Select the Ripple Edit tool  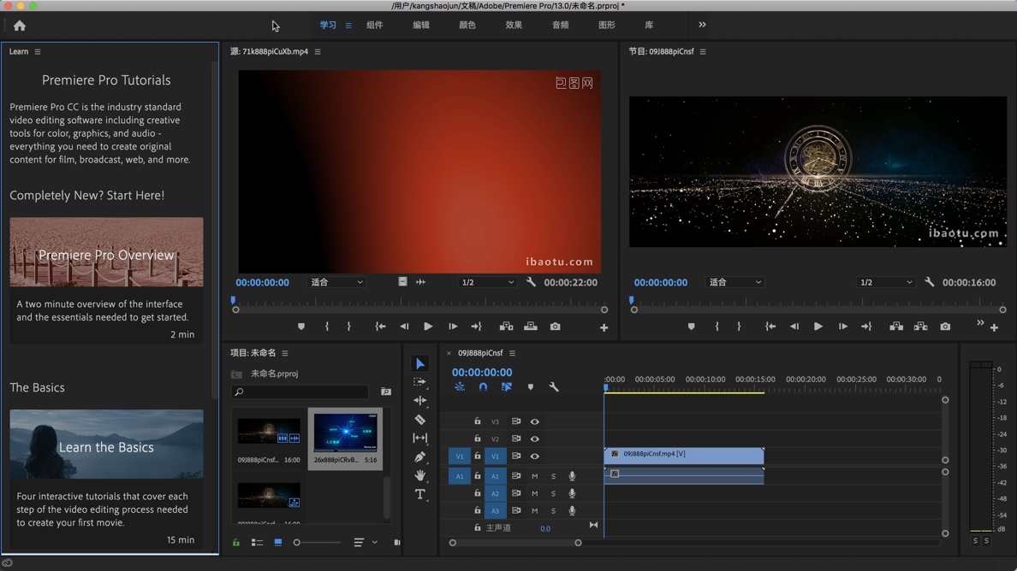pyautogui.click(x=420, y=401)
